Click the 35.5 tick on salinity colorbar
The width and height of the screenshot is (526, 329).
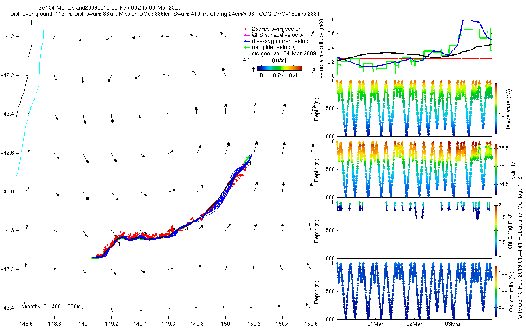click(503, 149)
